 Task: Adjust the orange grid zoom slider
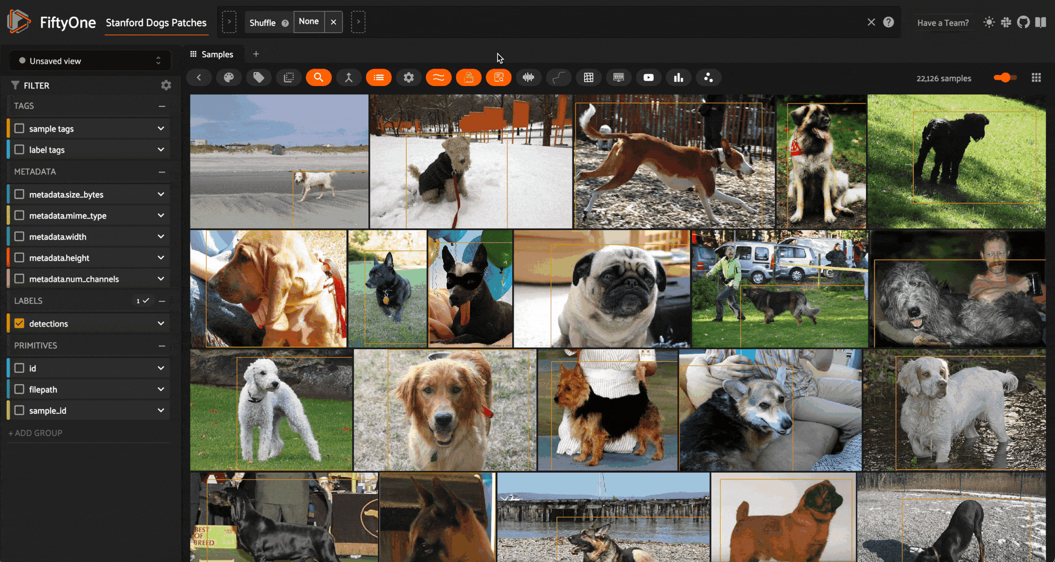click(1004, 78)
